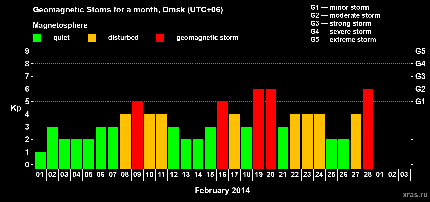Click 'G2 — moderate storm' legend text
This screenshot has width=430, height=202.
coord(346,15)
